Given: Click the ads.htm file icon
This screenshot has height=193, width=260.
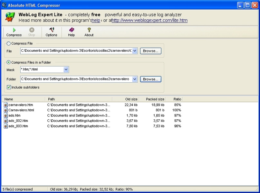Looking at the screenshot, I should (6, 115).
